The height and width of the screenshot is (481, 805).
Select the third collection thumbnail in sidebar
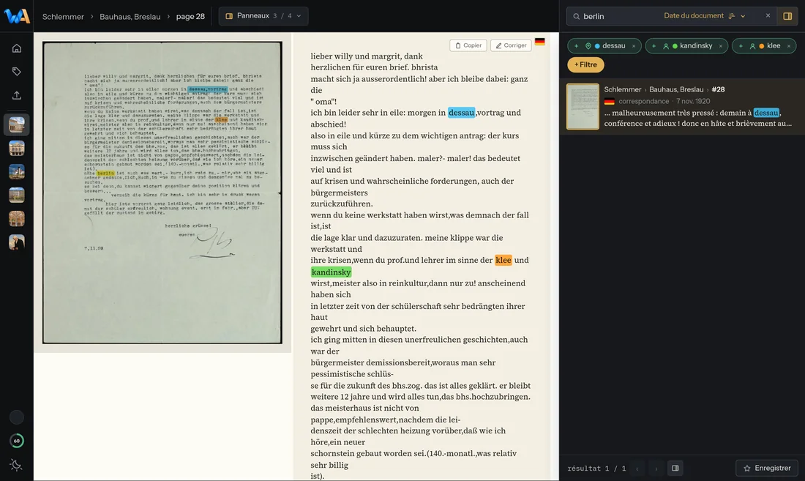16,171
